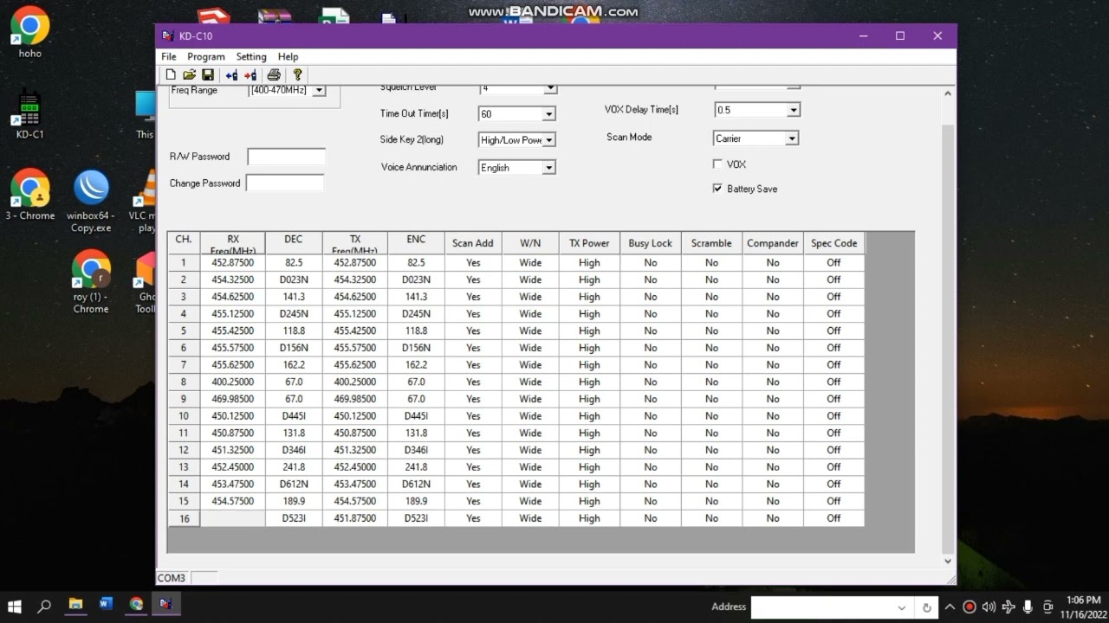The width and height of the screenshot is (1109, 623).
Task: Open the File menu
Action: coord(169,56)
